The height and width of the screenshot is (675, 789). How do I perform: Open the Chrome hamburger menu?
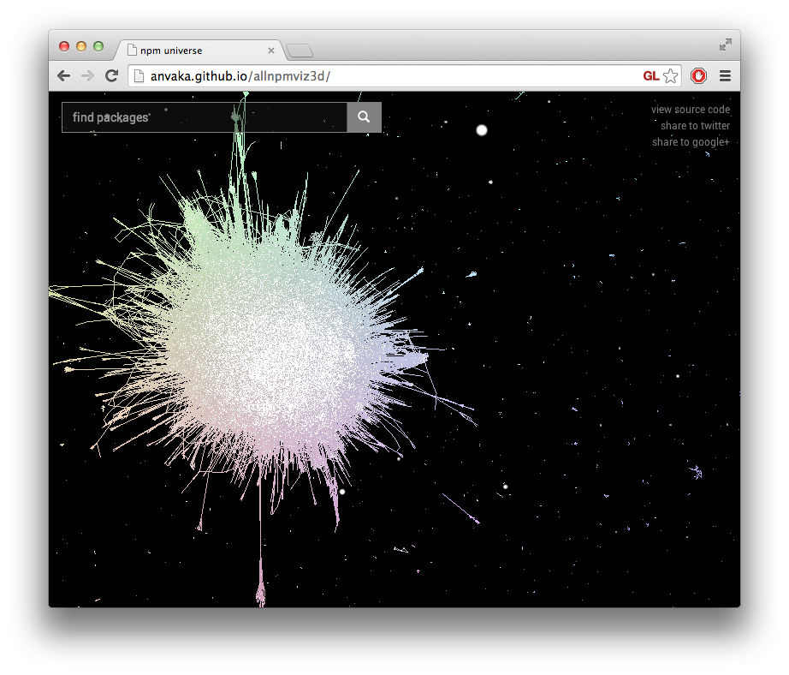tap(725, 75)
